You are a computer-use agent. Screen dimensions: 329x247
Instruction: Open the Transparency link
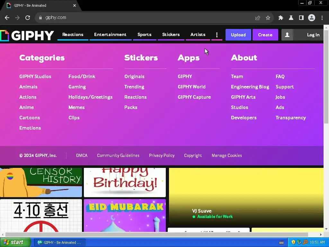pyautogui.click(x=290, y=118)
